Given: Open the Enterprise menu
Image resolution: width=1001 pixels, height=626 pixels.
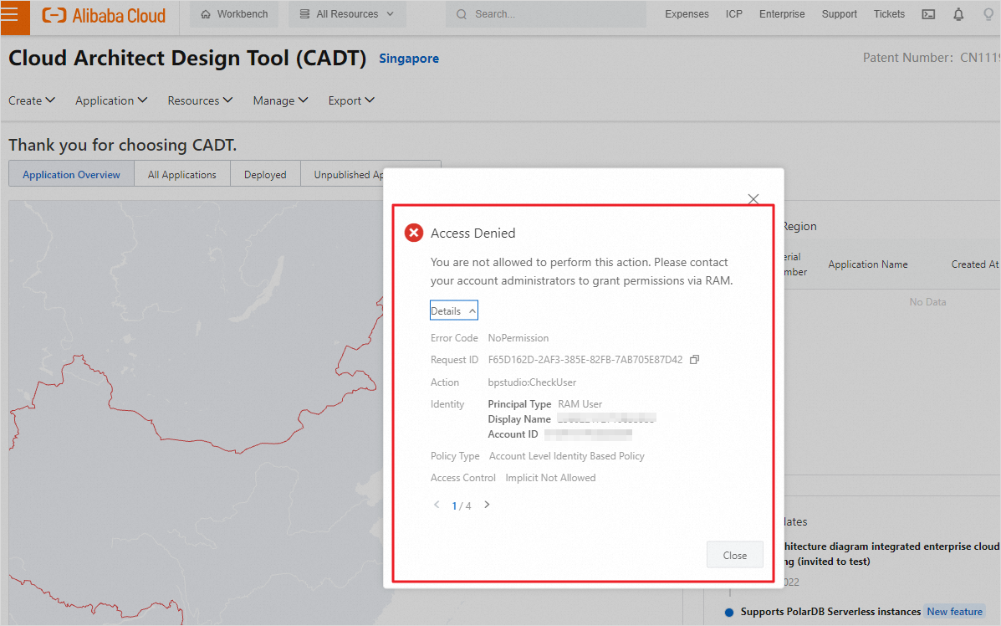Looking at the screenshot, I should (781, 14).
